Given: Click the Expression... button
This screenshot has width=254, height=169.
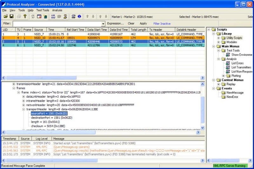Looking at the screenshot, I should 115,23.
